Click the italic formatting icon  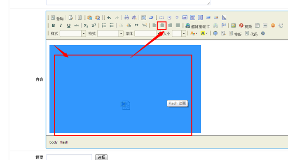click(61, 26)
